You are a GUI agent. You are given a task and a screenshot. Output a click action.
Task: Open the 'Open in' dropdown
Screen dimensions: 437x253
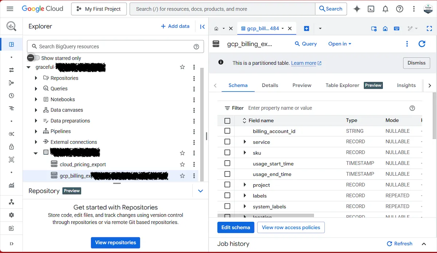(340, 44)
